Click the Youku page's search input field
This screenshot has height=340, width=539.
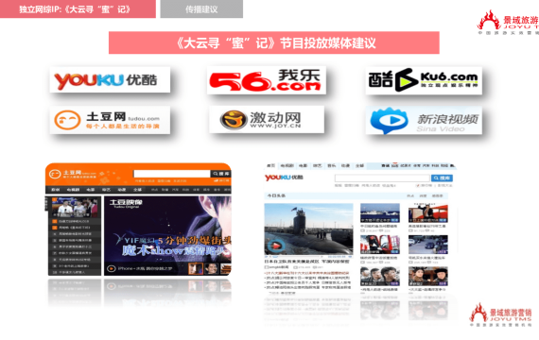click(382, 178)
